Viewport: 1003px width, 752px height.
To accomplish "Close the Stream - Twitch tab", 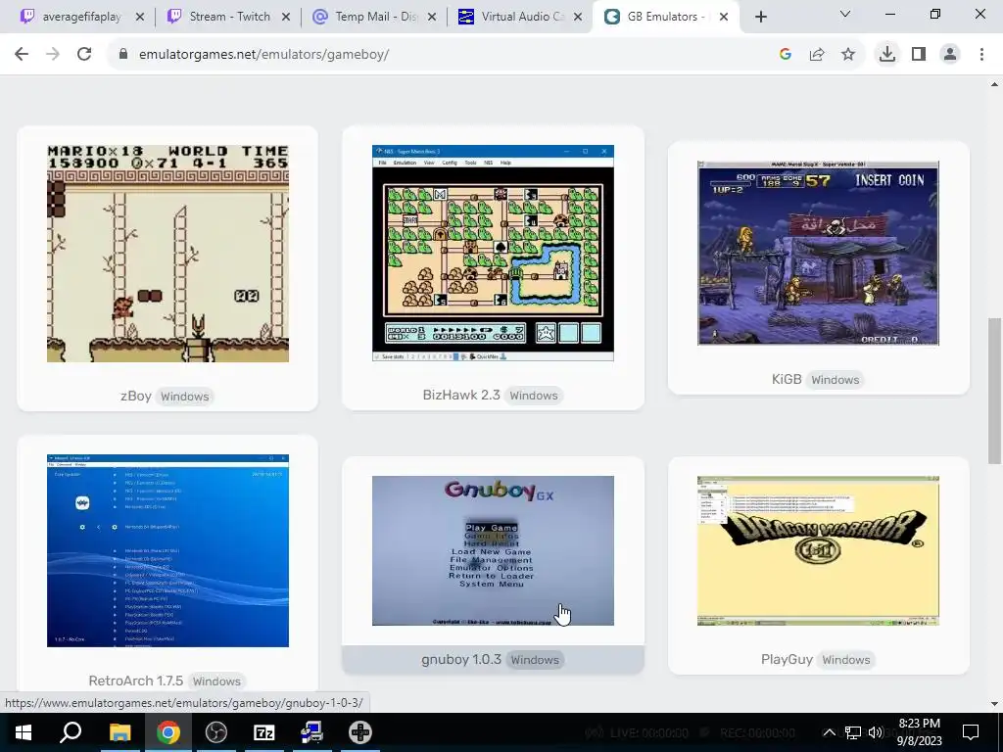I will 286,17.
